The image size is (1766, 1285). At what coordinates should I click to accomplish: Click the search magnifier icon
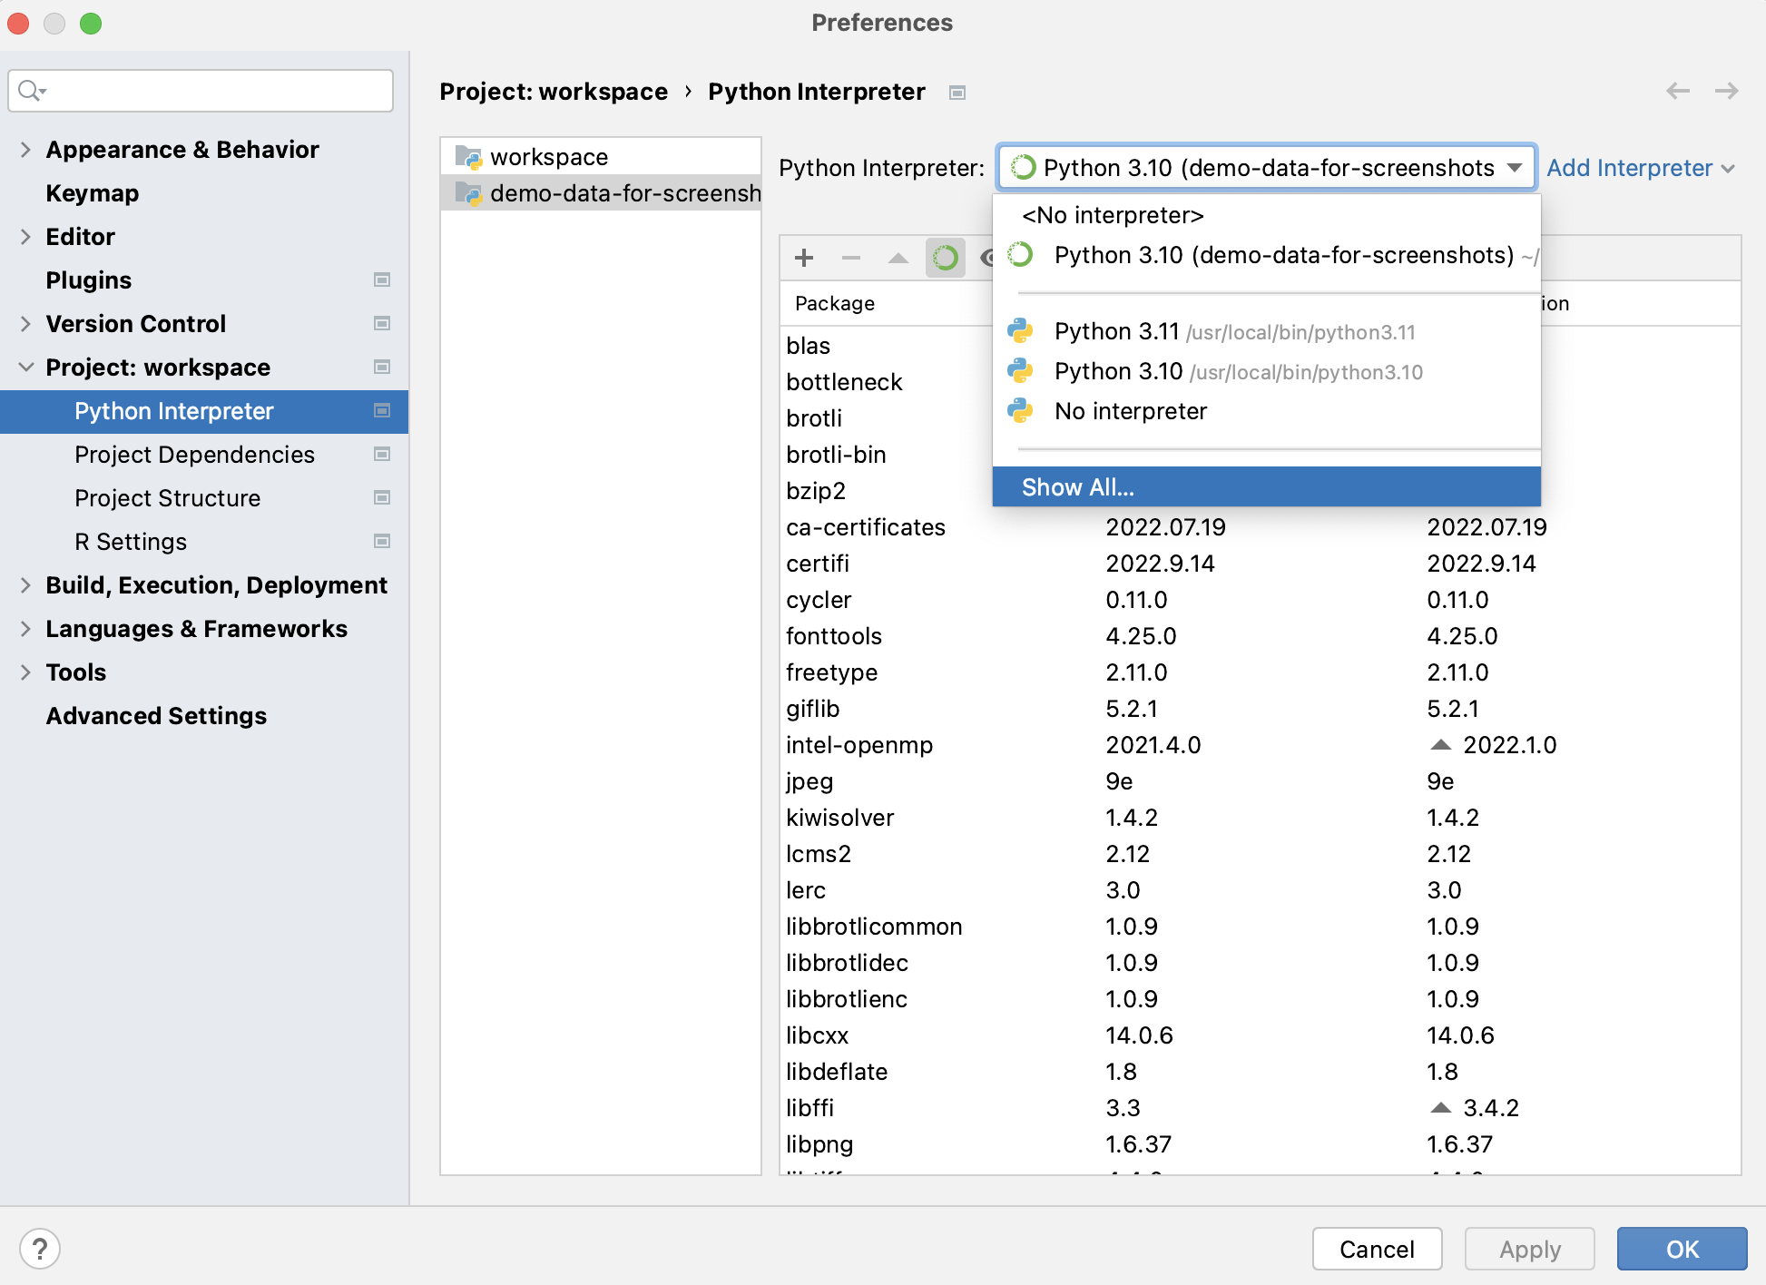point(32,91)
